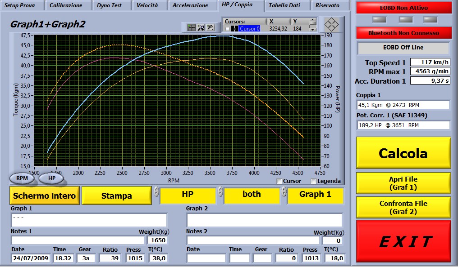Collapse the Cursor 0 entry minus box
This screenshot has width=458, height=267.
click(x=227, y=29)
